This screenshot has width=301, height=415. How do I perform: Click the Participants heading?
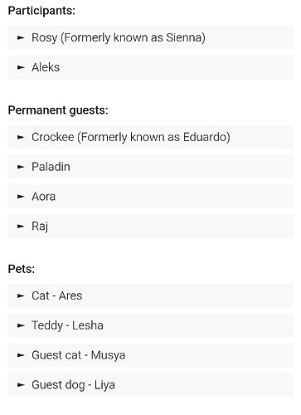[x=41, y=11]
